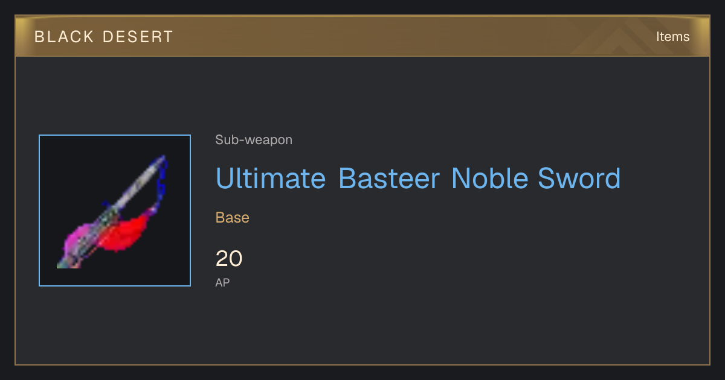This screenshot has width=725, height=380.
Task: Click the BLACK DESERT header title
Action: pyautogui.click(x=104, y=37)
